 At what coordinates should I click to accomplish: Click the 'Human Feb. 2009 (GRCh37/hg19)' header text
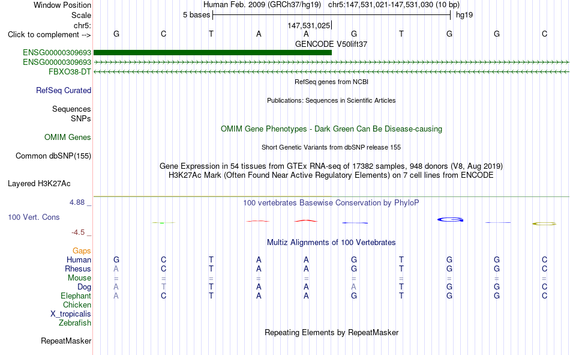[262, 5]
